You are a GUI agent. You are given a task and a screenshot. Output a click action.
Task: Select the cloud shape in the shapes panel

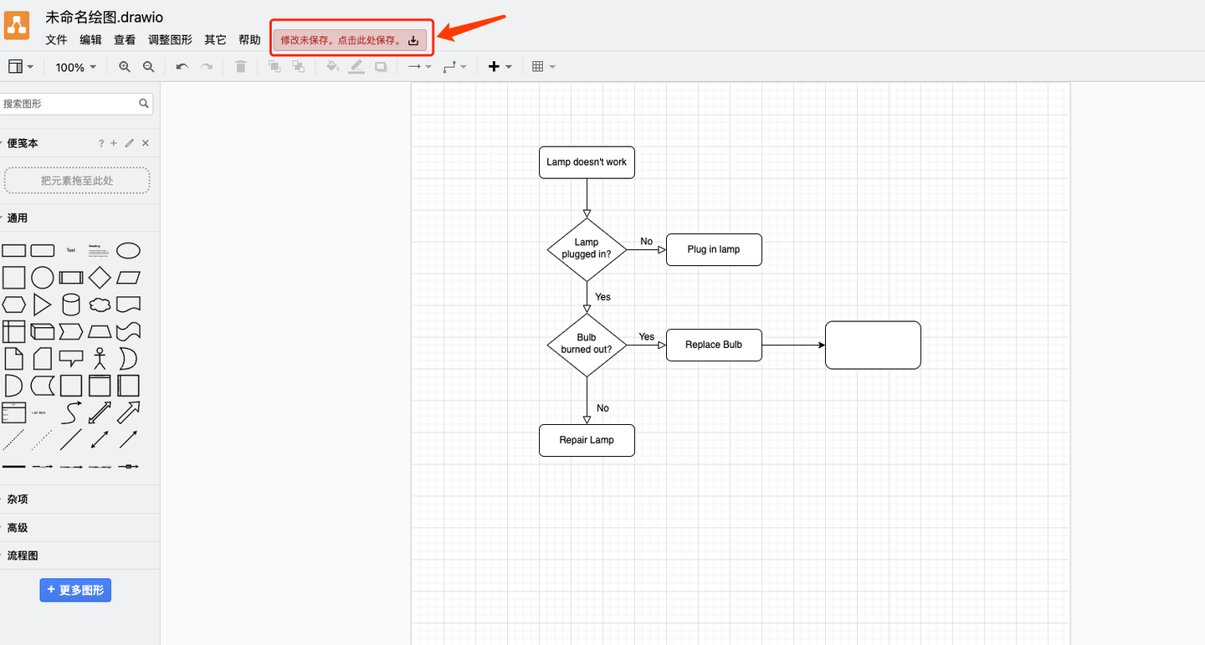(99, 304)
